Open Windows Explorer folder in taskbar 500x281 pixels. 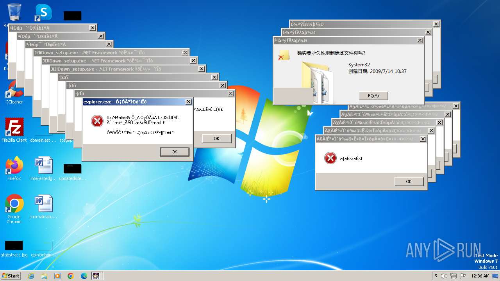[x=44, y=276]
